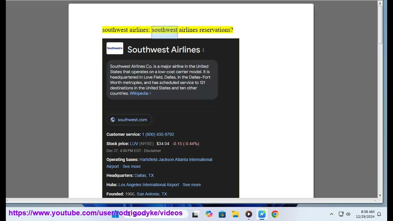Click the globe icon next to southwest.com
The image size is (393, 221).
pyautogui.click(x=113, y=120)
